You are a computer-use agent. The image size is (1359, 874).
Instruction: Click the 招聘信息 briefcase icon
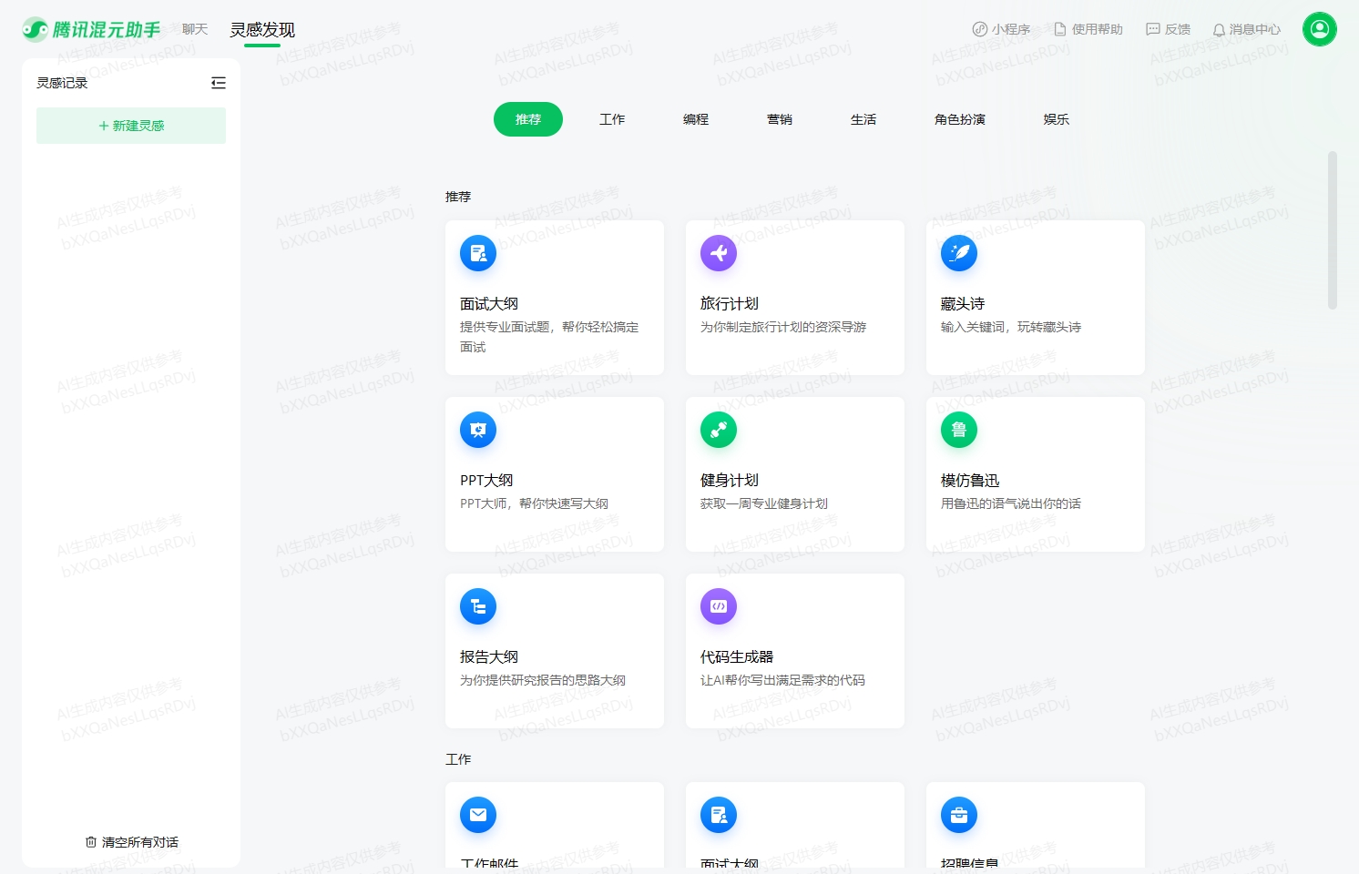pyautogui.click(x=958, y=815)
